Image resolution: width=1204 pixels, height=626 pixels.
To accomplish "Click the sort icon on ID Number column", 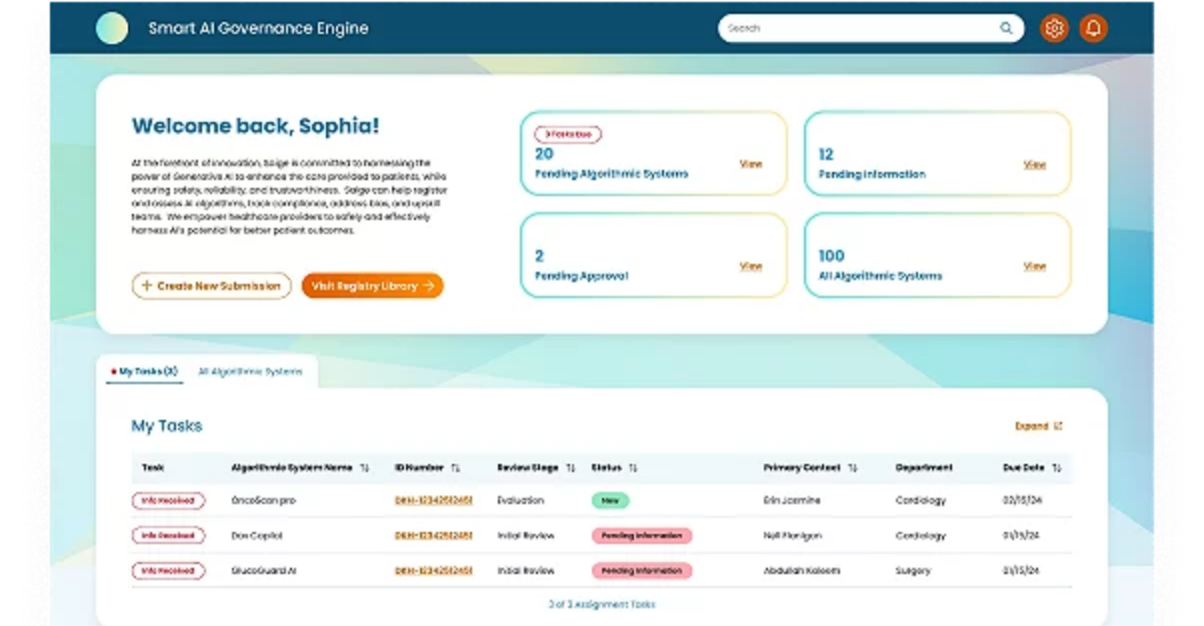I will tap(457, 467).
